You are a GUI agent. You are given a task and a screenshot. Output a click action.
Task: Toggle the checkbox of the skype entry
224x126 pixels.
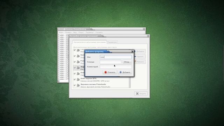(x=75, y=68)
